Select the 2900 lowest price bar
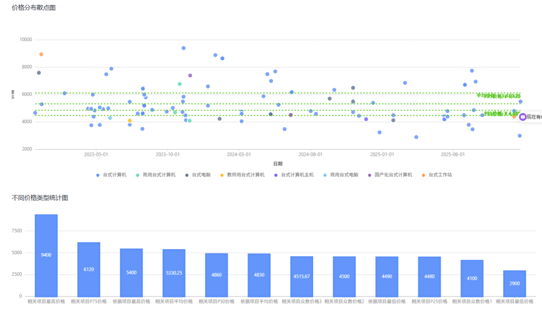542x309 pixels. click(x=514, y=283)
